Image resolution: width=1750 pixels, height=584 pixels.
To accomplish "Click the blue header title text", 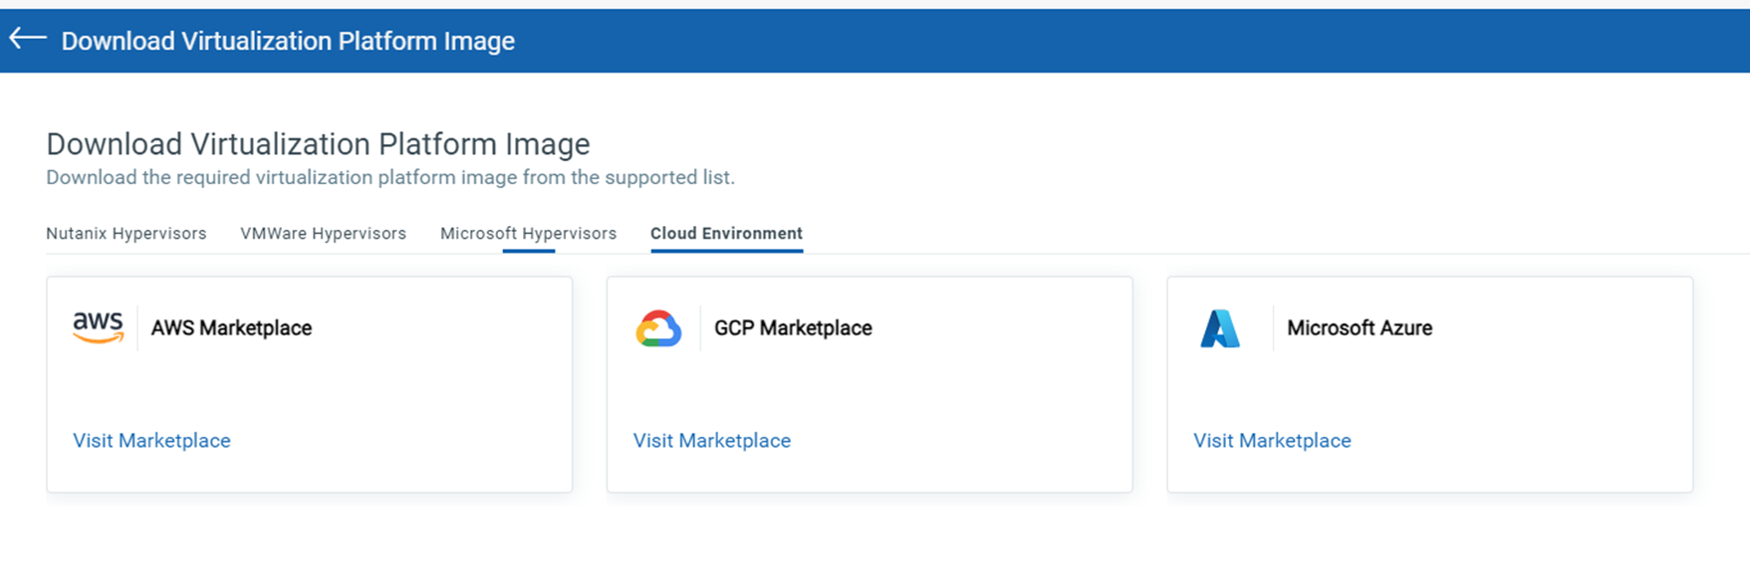I will click(x=288, y=41).
